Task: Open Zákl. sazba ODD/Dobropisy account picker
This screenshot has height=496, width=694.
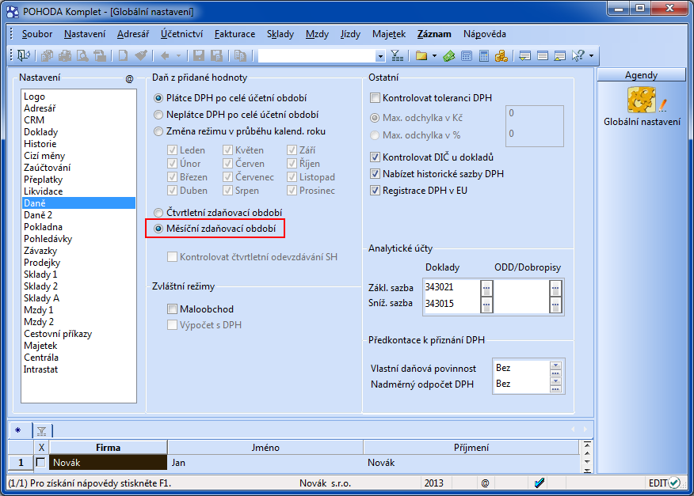Action: (555, 288)
